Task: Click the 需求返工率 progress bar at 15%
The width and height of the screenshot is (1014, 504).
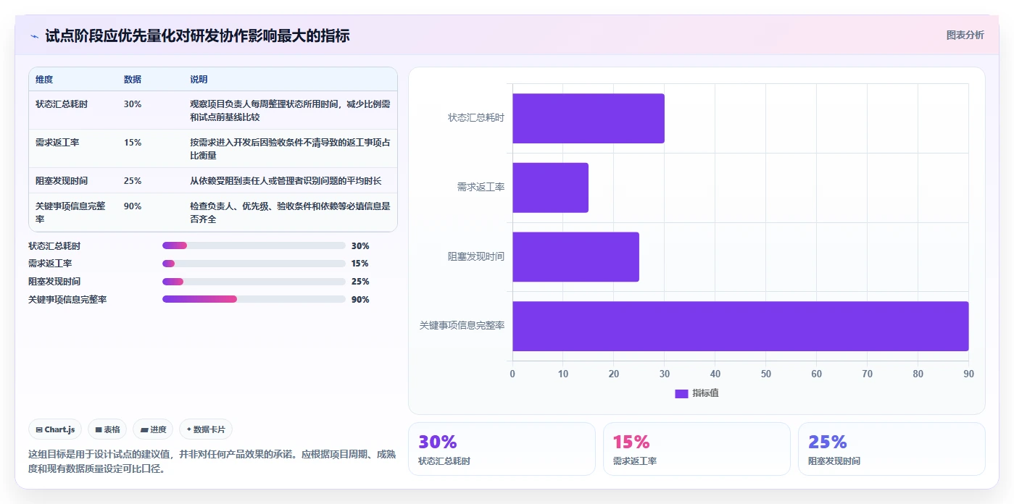Action: tap(254, 264)
